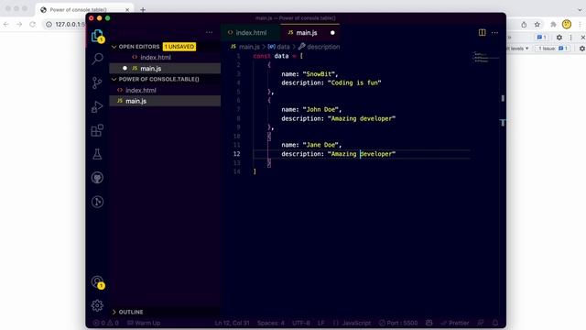Open the Extensions view
Viewport: 586px width, 330px height.
pyautogui.click(x=97, y=130)
